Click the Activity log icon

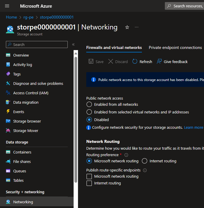[x=8, y=65]
